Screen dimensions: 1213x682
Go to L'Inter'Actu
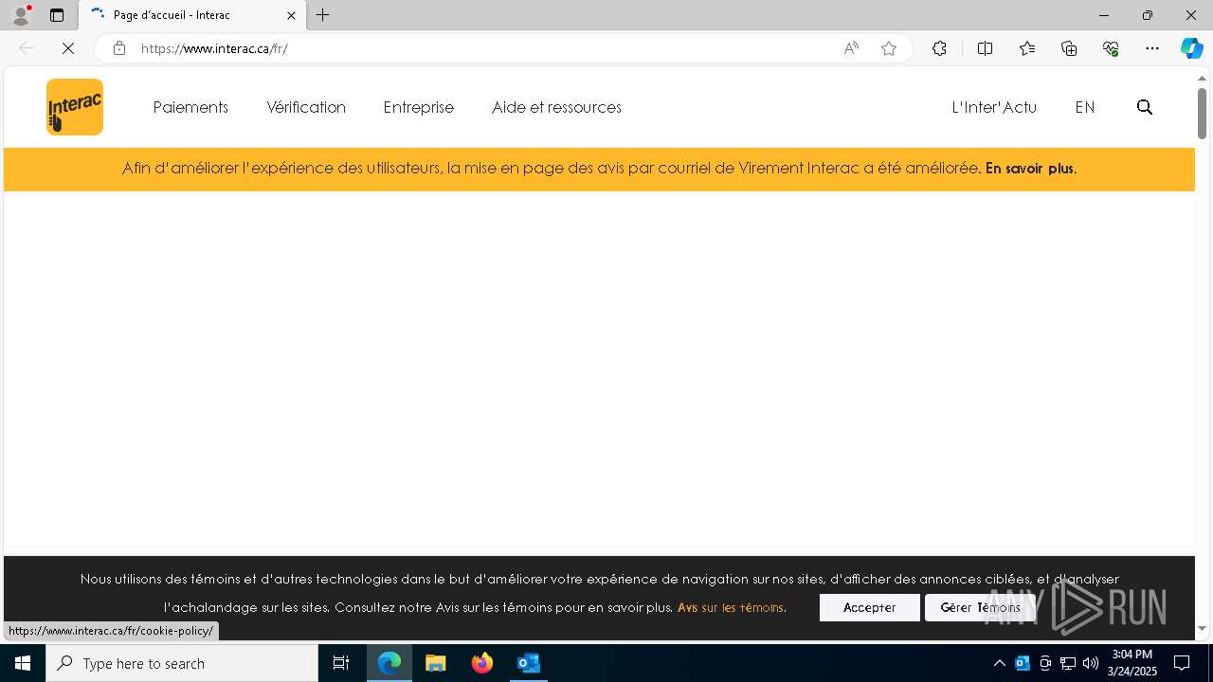[994, 107]
